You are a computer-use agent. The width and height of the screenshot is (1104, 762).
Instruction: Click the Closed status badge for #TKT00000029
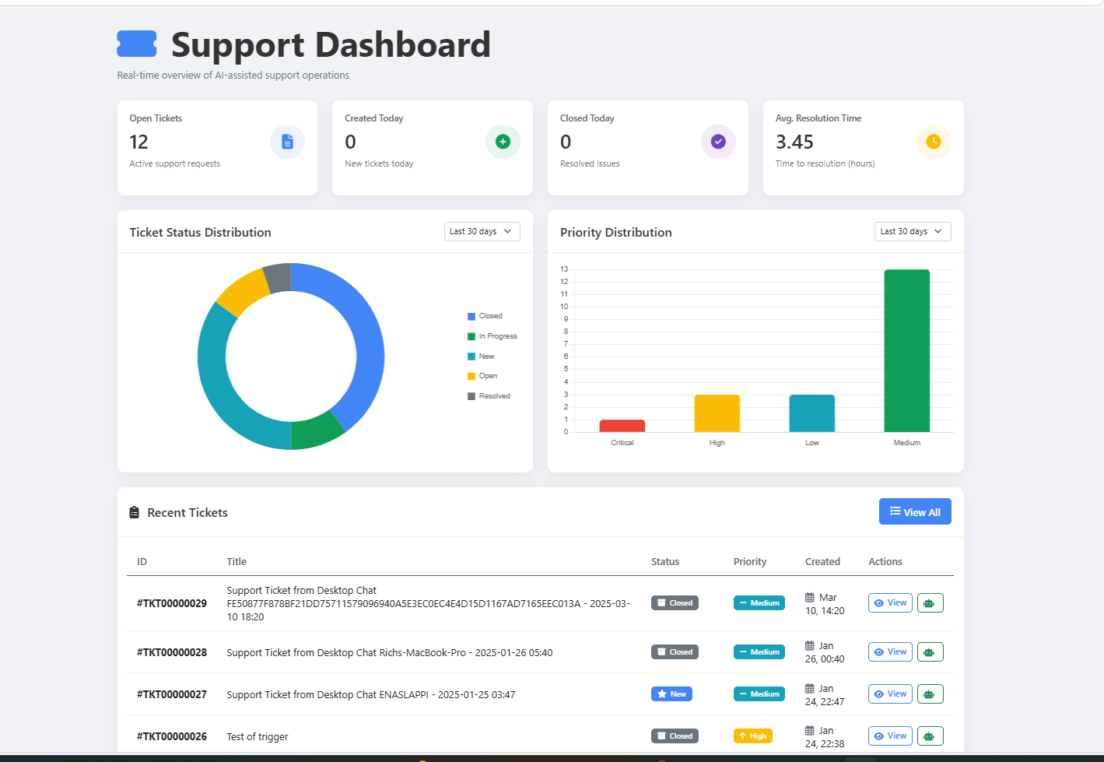click(x=675, y=603)
